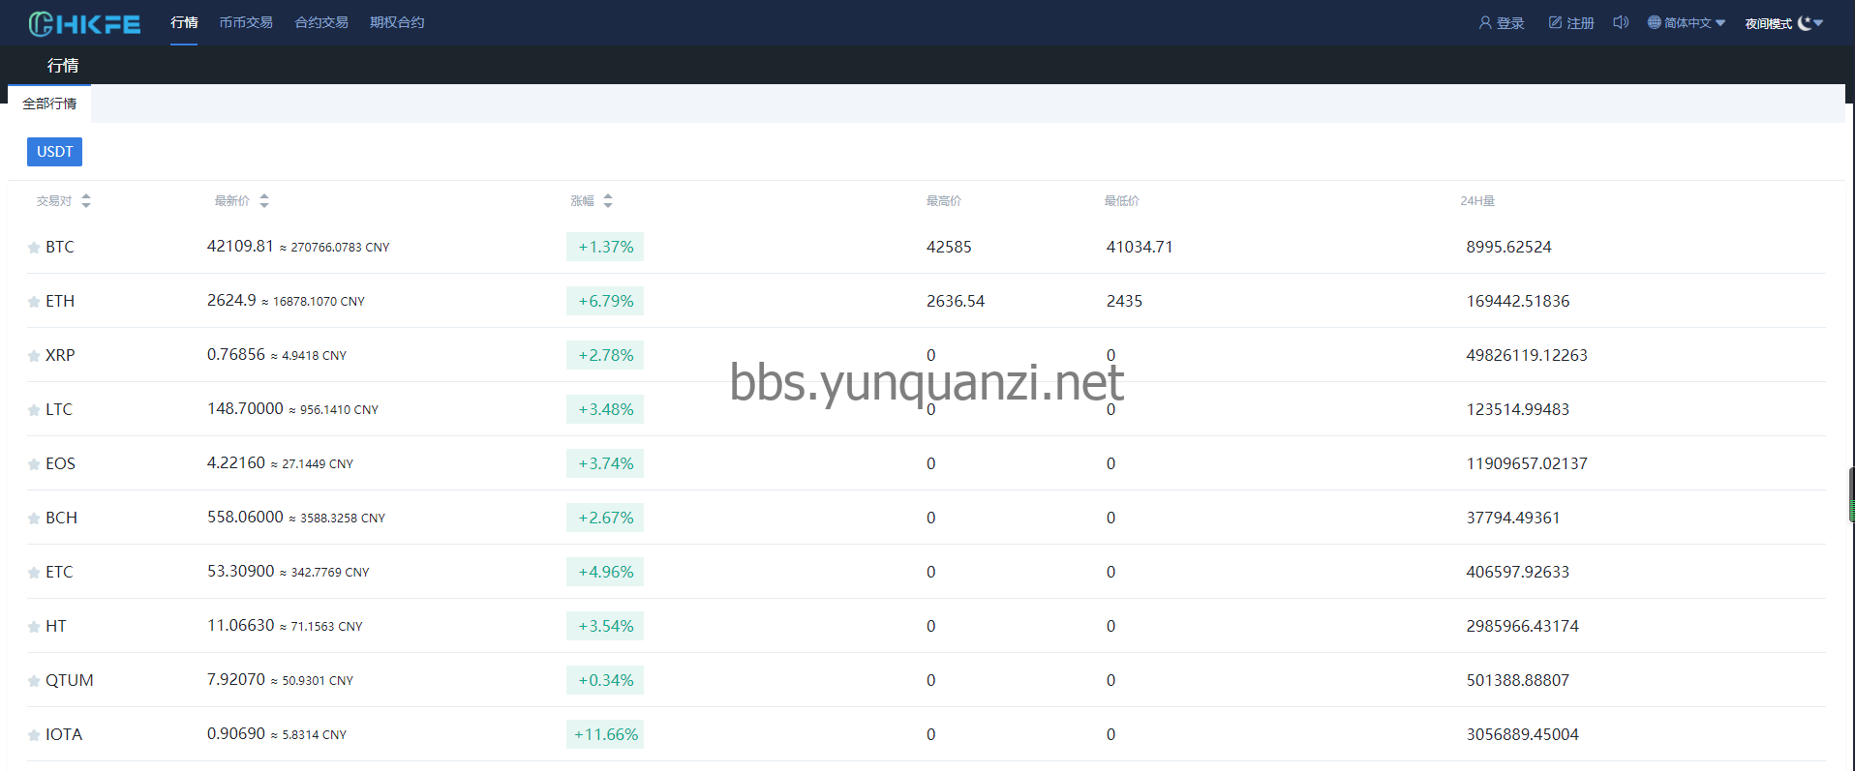
Task: Mark XRP as favorite star
Action: pyautogui.click(x=34, y=356)
